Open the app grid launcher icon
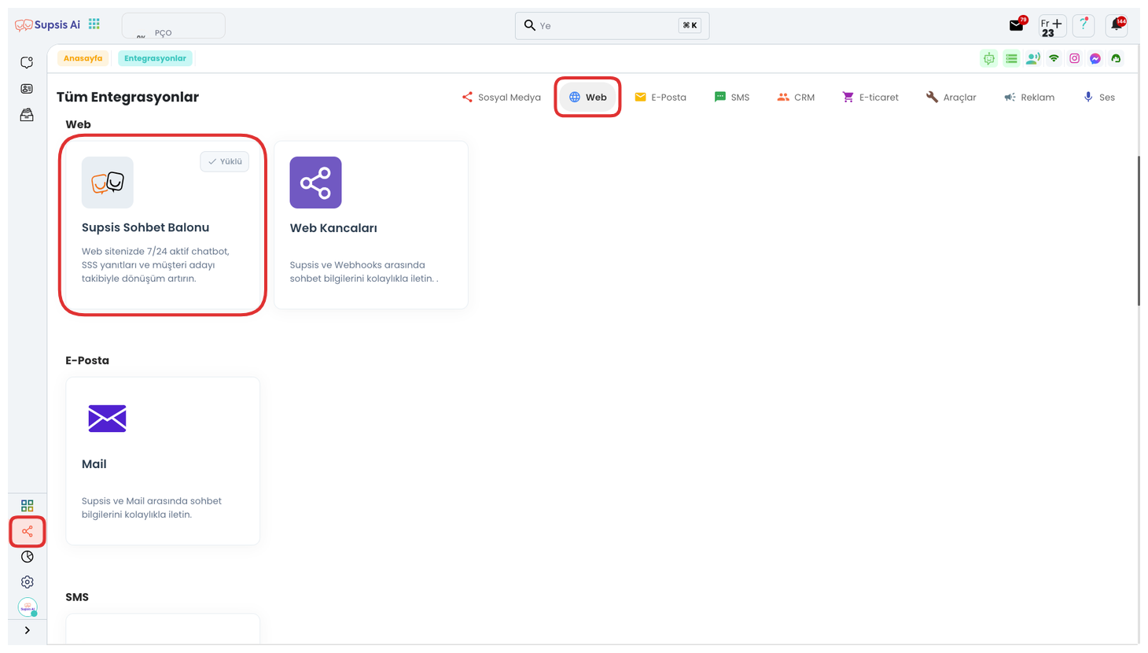Viewport: 1148px width, 653px height. (94, 24)
